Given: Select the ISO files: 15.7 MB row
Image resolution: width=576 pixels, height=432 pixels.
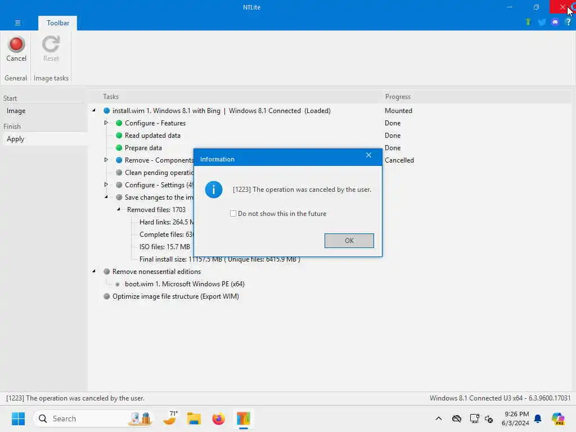Looking at the screenshot, I should coord(165,247).
